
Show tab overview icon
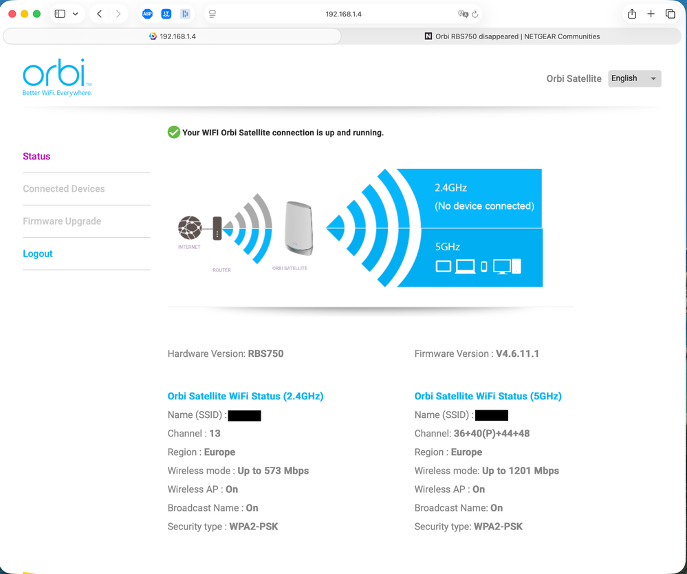click(x=670, y=14)
